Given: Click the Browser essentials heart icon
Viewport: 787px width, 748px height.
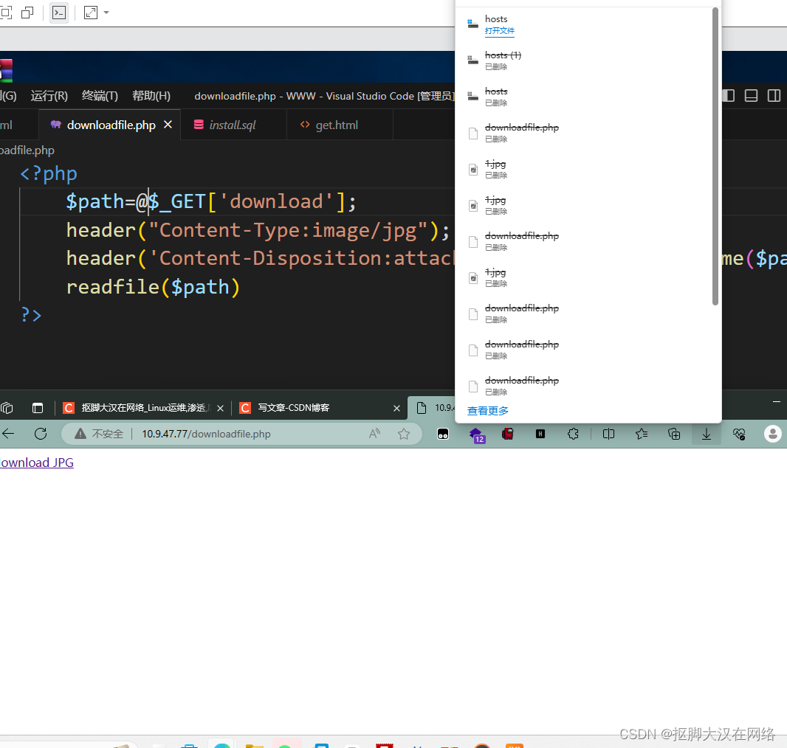Looking at the screenshot, I should coord(739,434).
